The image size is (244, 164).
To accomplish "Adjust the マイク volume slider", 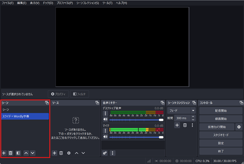I will [136, 137].
